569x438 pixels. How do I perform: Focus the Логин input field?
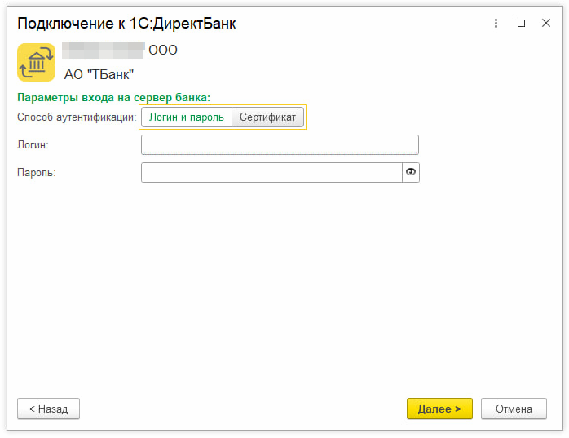tap(280, 144)
